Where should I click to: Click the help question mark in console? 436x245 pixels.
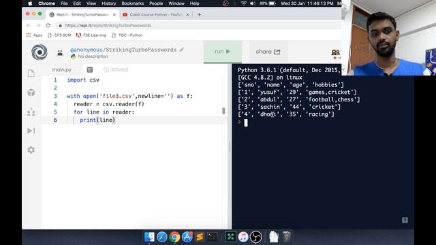405,220
